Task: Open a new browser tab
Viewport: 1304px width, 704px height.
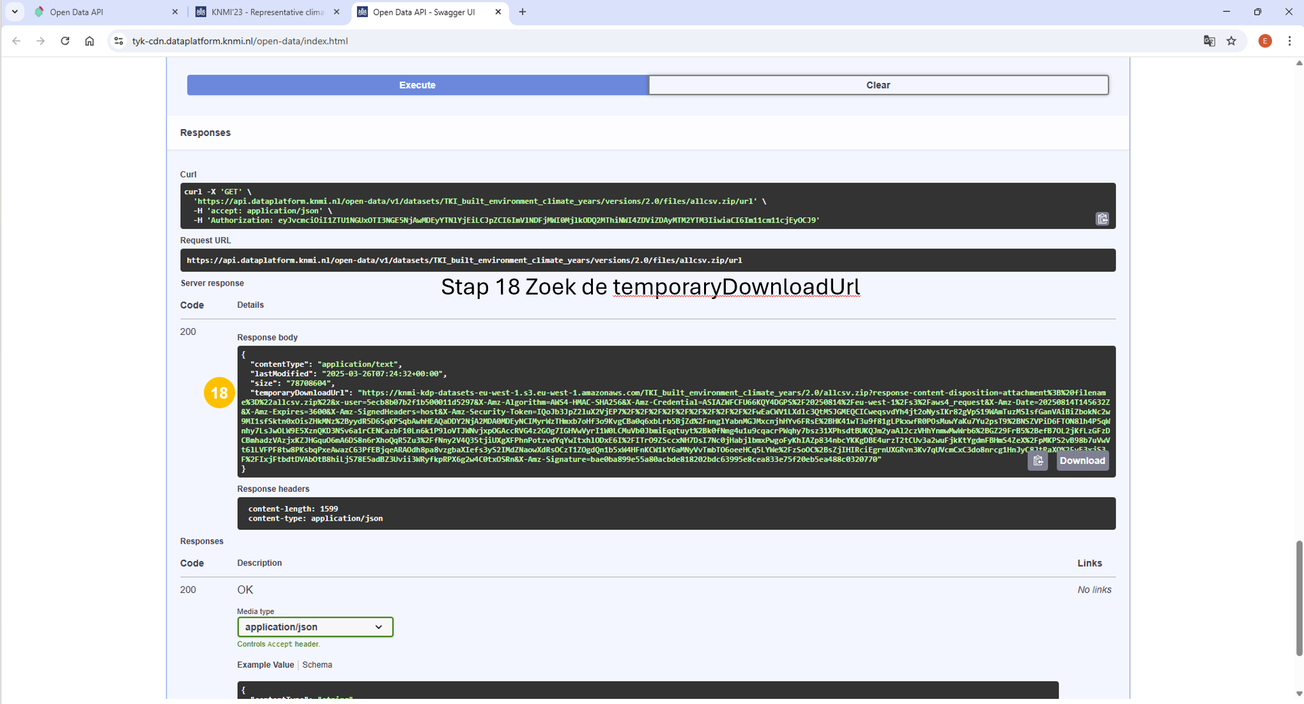Action: [x=523, y=12]
